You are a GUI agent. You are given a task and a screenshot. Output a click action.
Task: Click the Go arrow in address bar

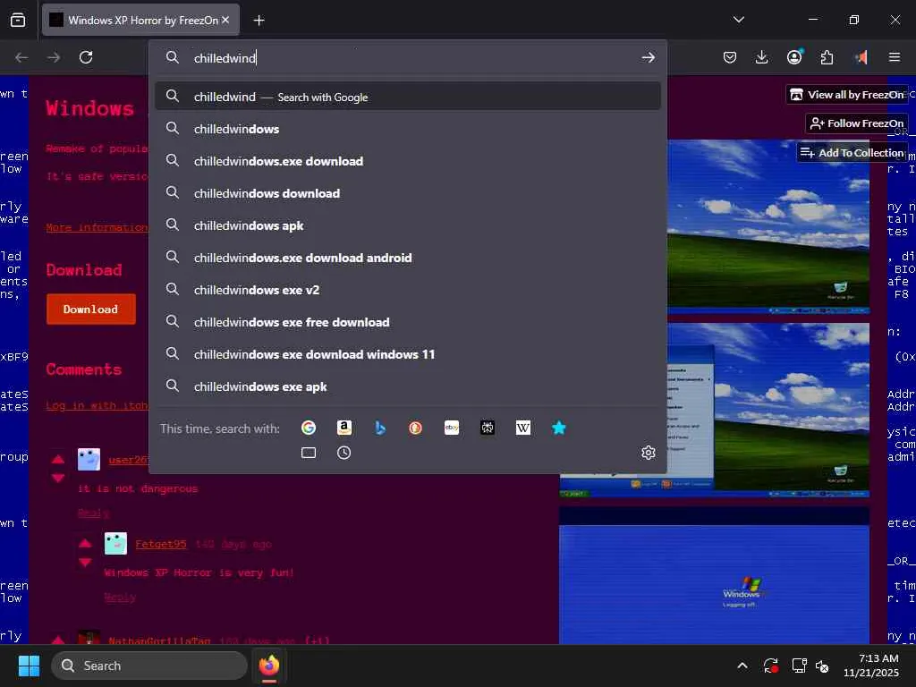[648, 57]
